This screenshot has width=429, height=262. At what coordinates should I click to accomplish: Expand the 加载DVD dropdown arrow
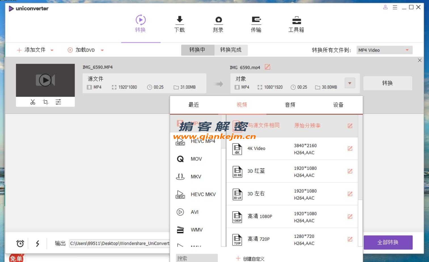click(x=102, y=50)
